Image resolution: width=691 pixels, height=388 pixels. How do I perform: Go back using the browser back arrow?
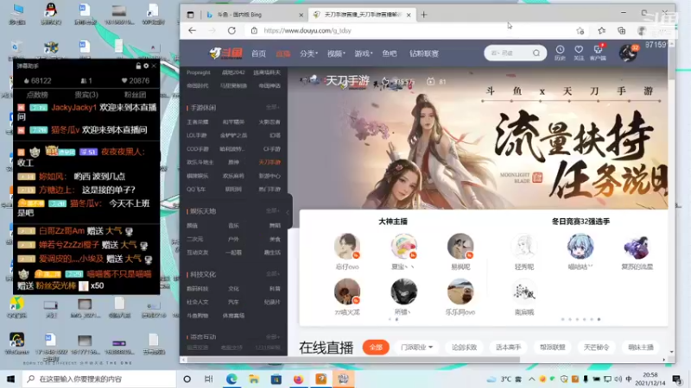pyautogui.click(x=192, y=30)
